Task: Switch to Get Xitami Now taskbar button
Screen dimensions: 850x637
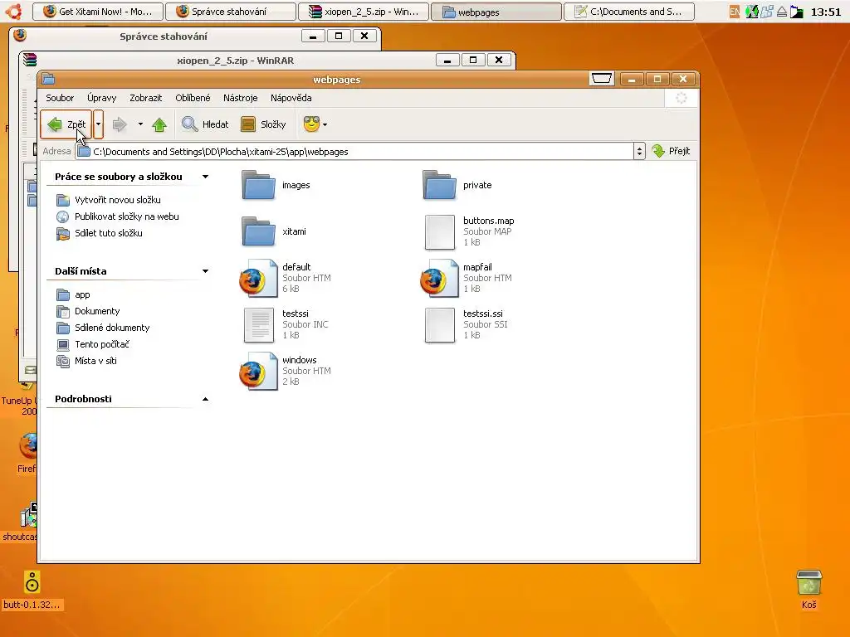Action: coord(98,12)
